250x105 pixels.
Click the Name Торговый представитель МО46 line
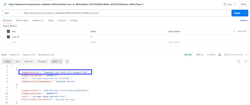click(x=43, y=96)
